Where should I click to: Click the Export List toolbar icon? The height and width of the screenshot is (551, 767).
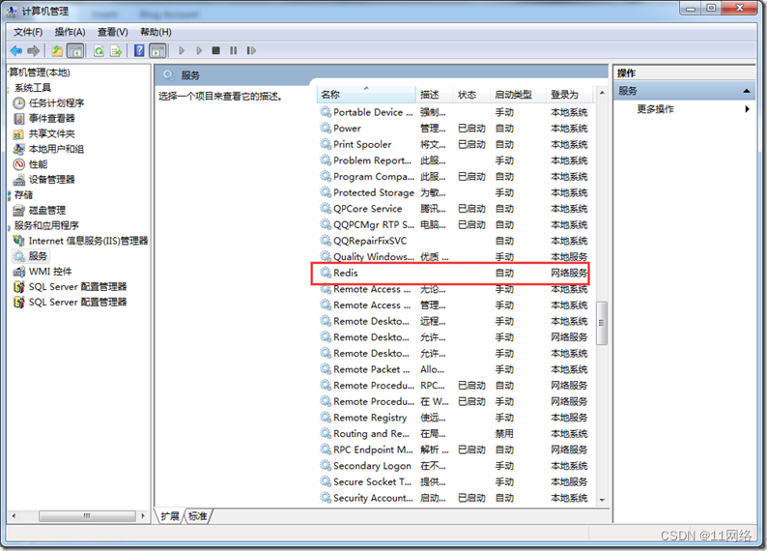[x=116, y=50]
